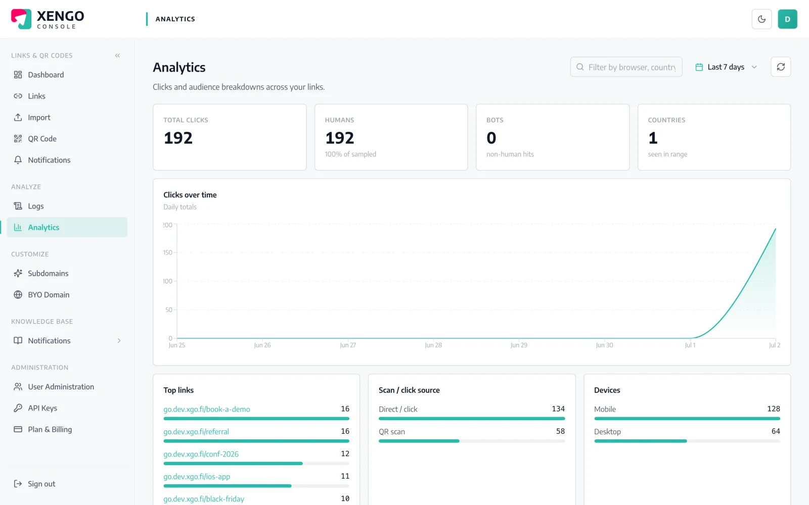Click the ANALYTICS breadcrumb header text
This screenshot has height=505, width=809.
coord(175,19)
